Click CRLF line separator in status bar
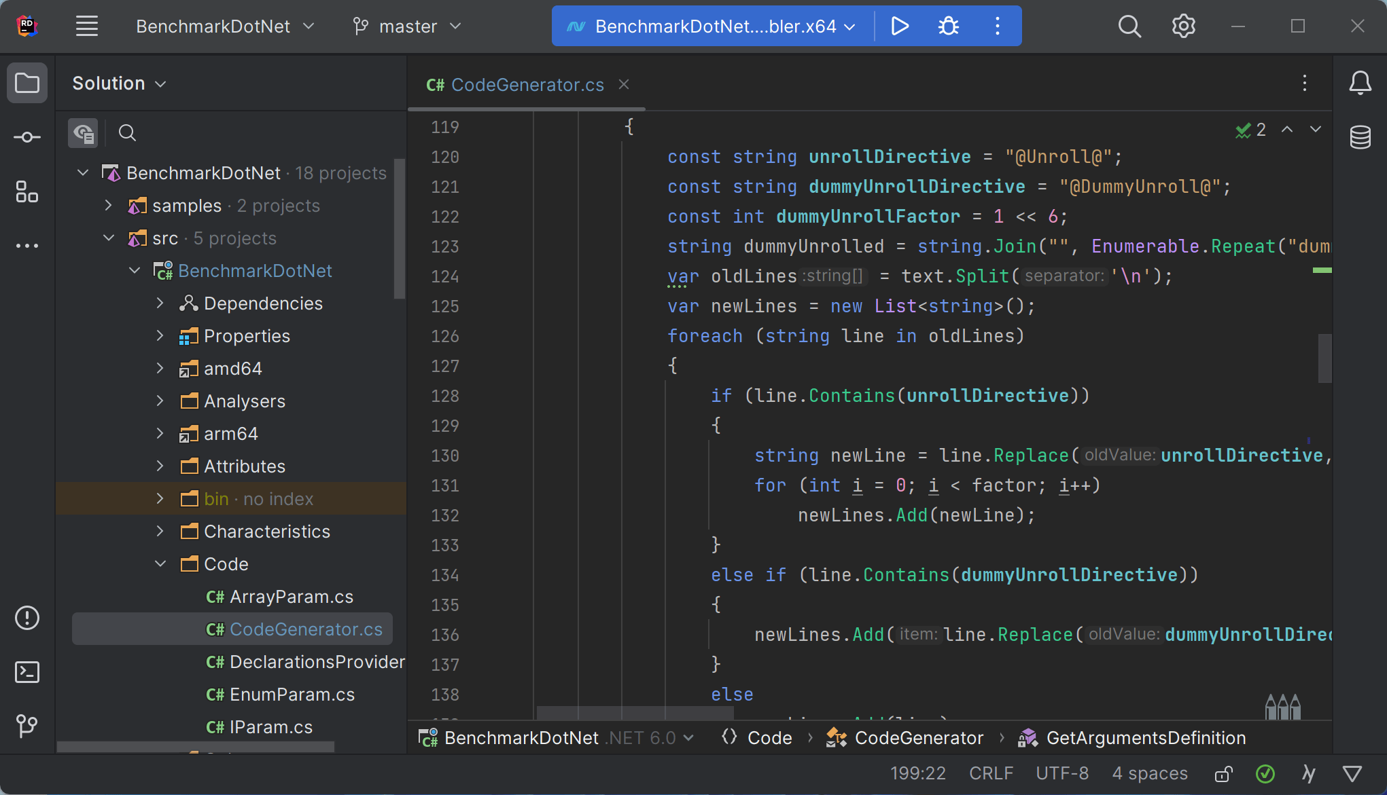The height and width of the screenshot is (795, 1387). click(991, 774)
